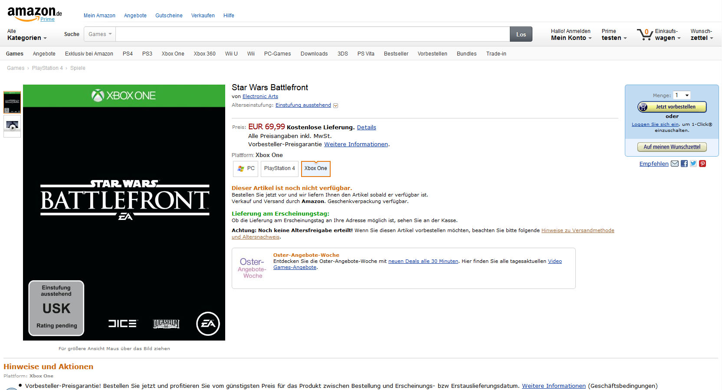
Task: Expand the Mein Konto menu
Action: click(x=571, y=35)
